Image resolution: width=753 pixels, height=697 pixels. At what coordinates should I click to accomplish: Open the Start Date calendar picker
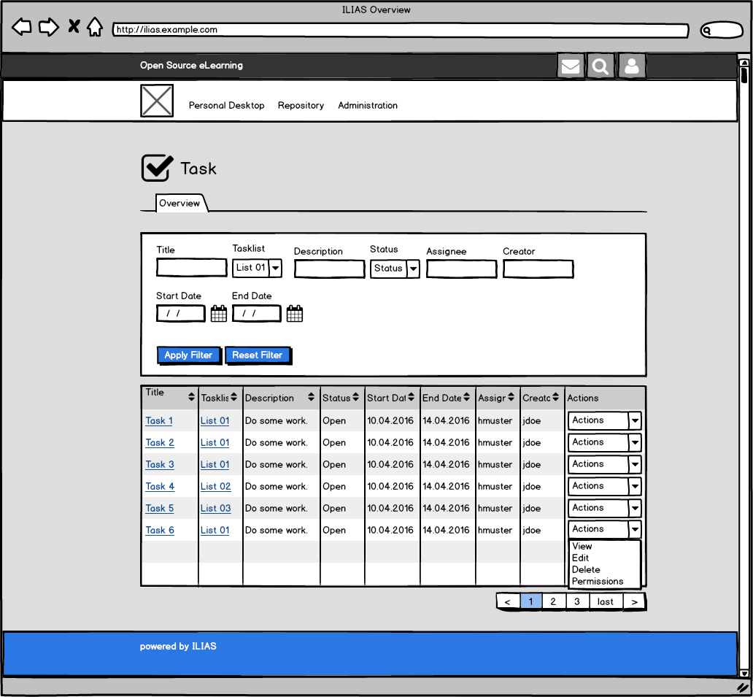click(x=219, y=314)
